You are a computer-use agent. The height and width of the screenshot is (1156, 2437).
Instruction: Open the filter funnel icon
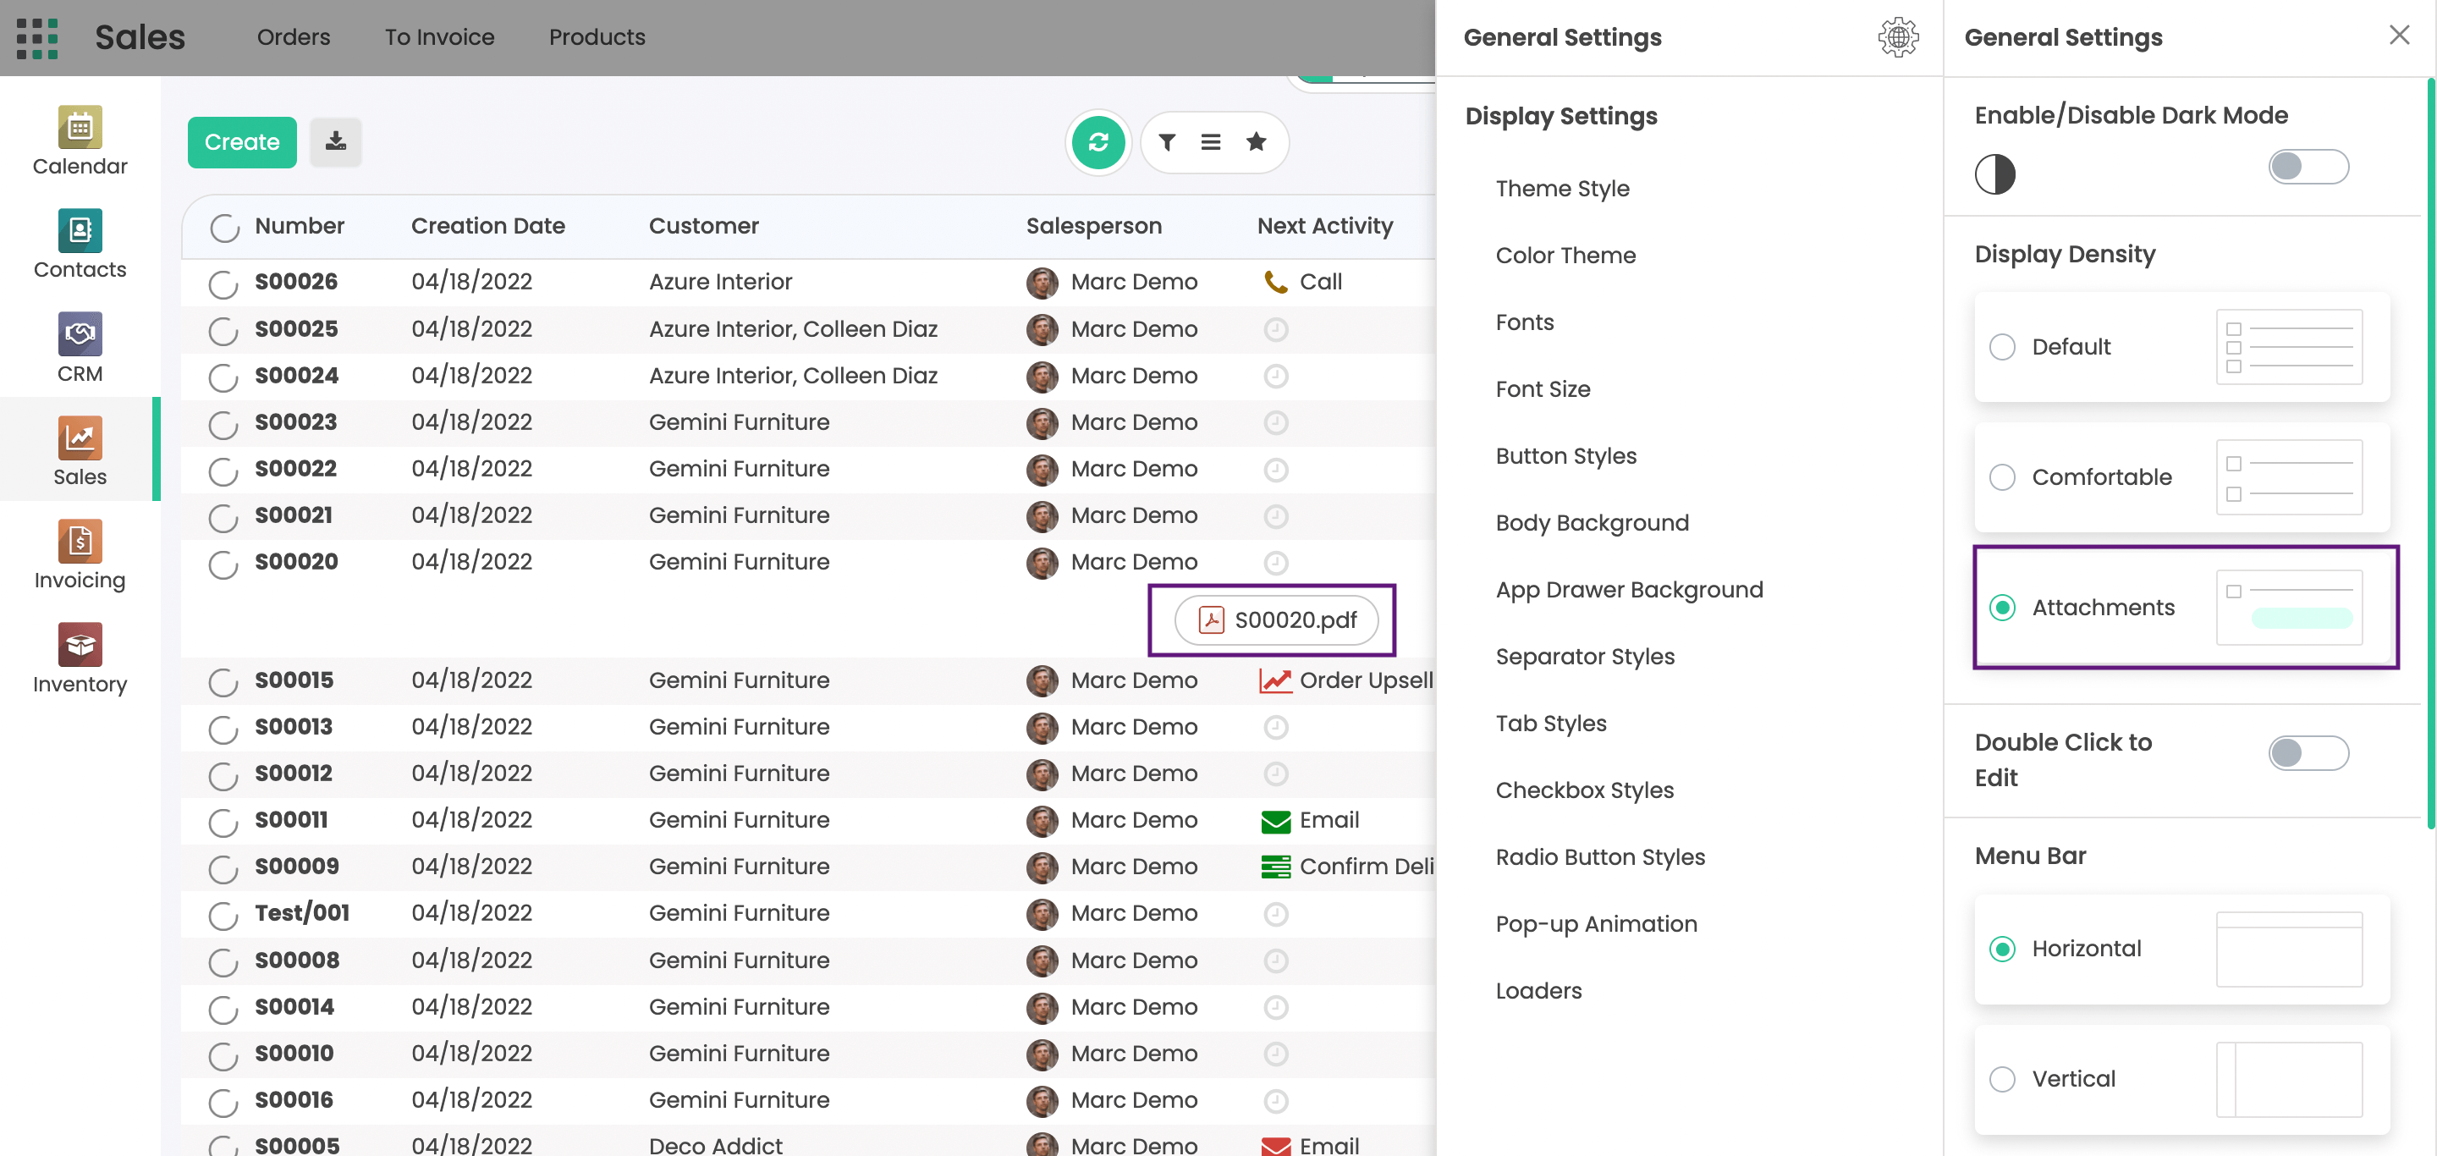1167,142
